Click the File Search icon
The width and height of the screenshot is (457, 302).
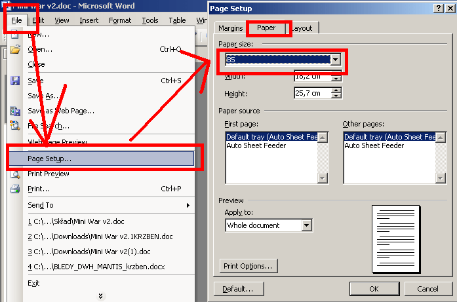(15, 126)
